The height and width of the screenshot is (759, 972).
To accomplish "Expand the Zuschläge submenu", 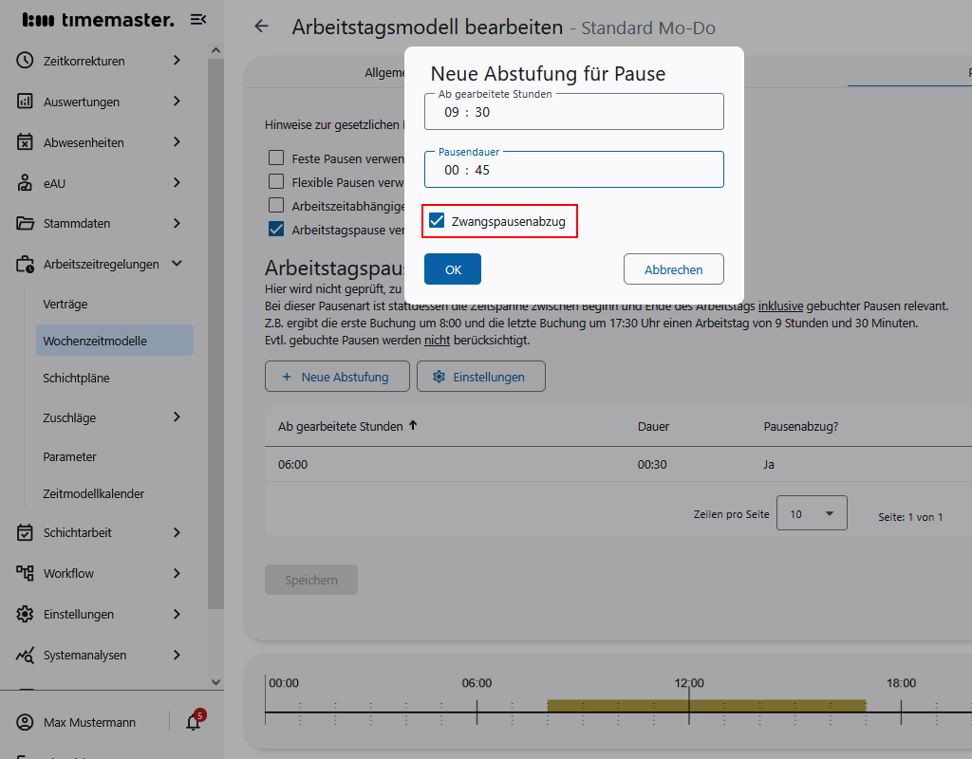I will point(177,417).
